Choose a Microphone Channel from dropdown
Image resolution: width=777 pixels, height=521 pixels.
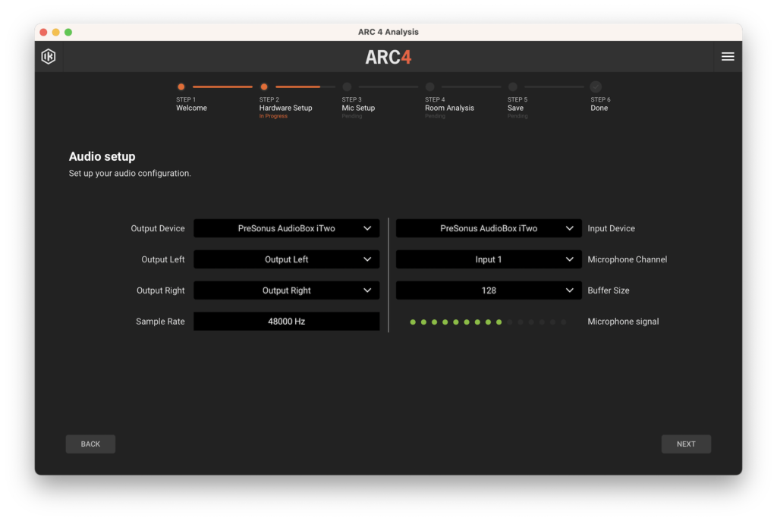pos(489,259)
